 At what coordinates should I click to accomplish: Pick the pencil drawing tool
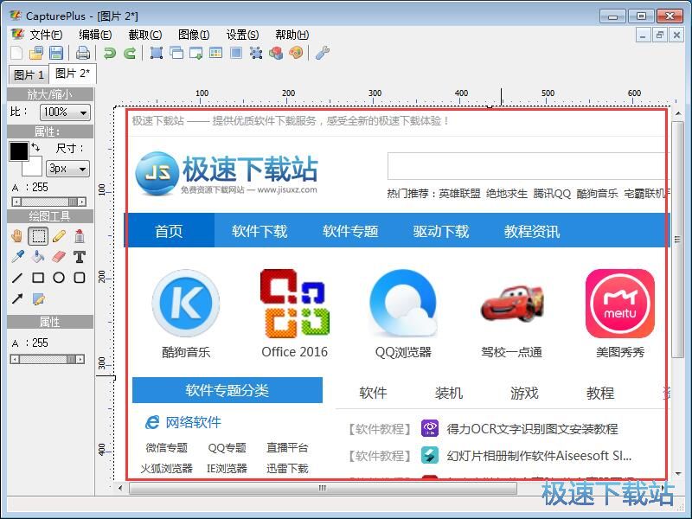59,235
